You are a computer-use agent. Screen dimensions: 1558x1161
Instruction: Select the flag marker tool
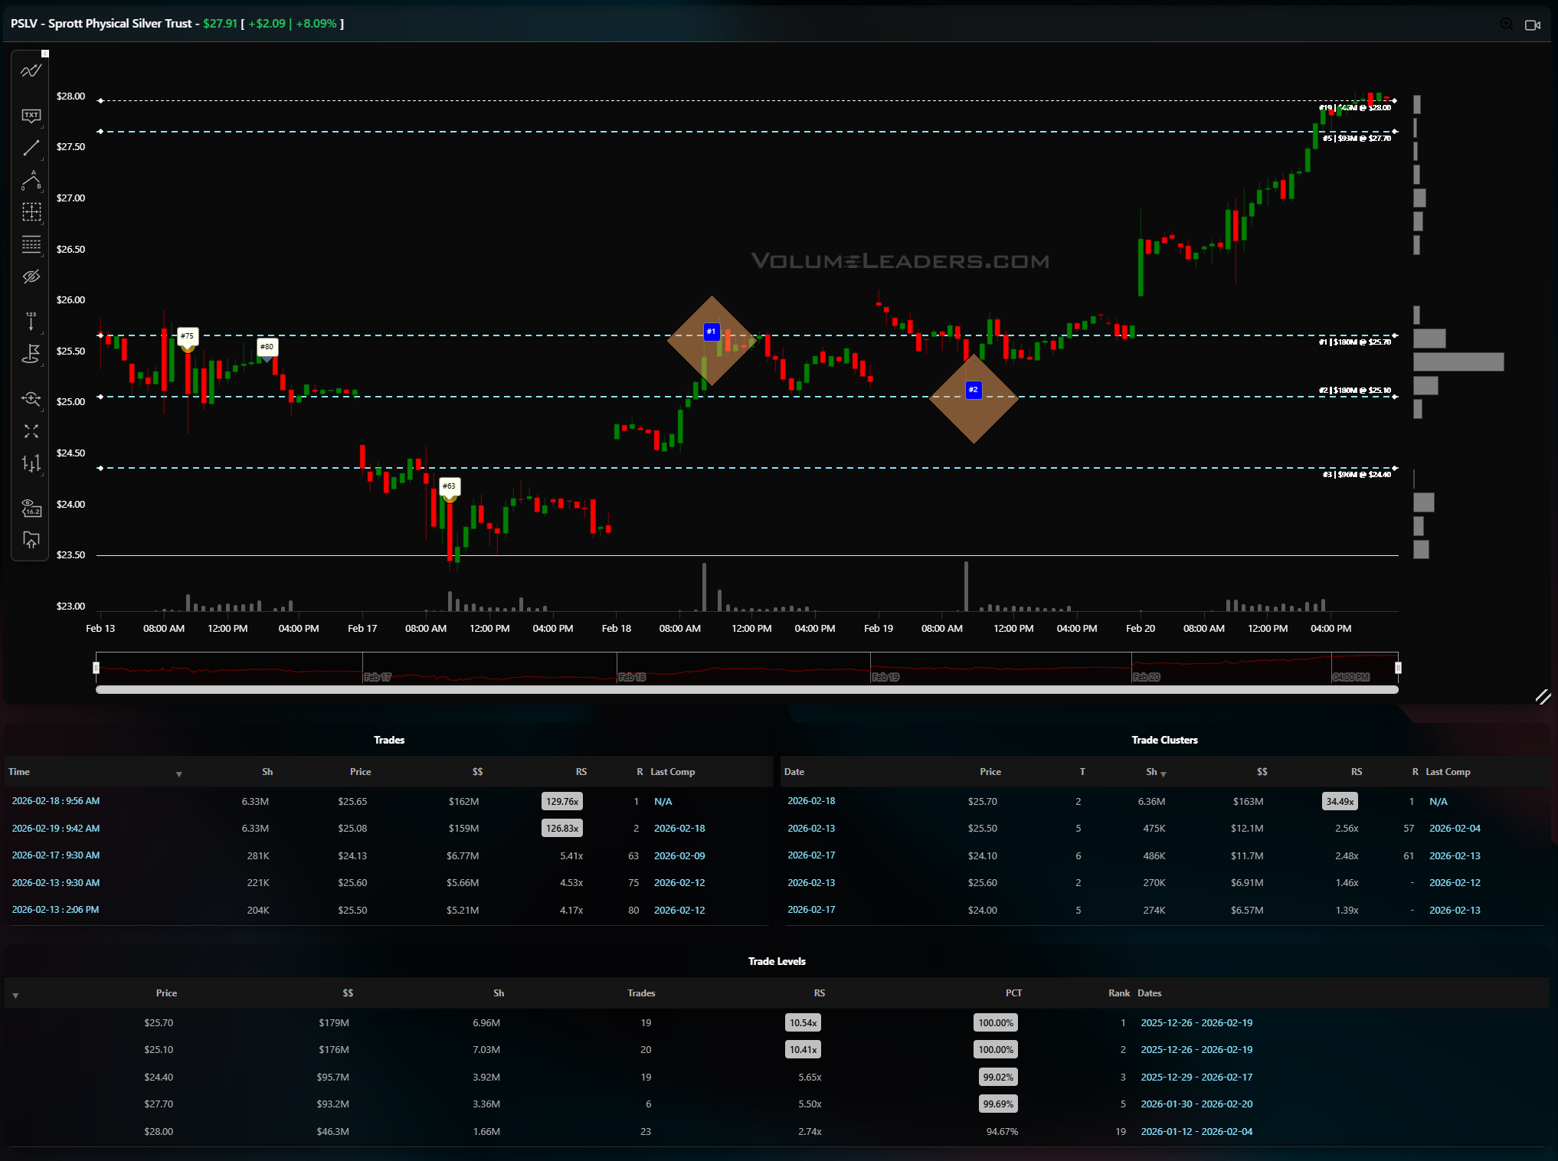pyautogui.click(x=31, y=354)
